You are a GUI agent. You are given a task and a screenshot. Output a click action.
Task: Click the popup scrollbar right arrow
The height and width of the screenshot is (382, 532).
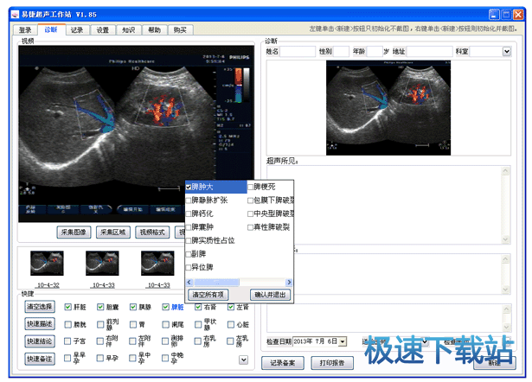[x=289, y=282]
